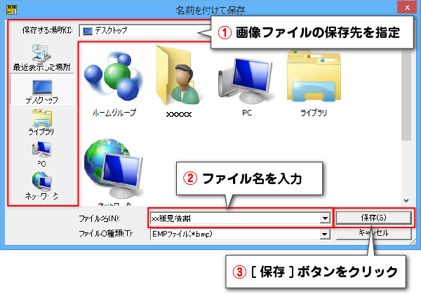Click the Save (保存) button
The image size is (421, 294).
click(373, 218)
